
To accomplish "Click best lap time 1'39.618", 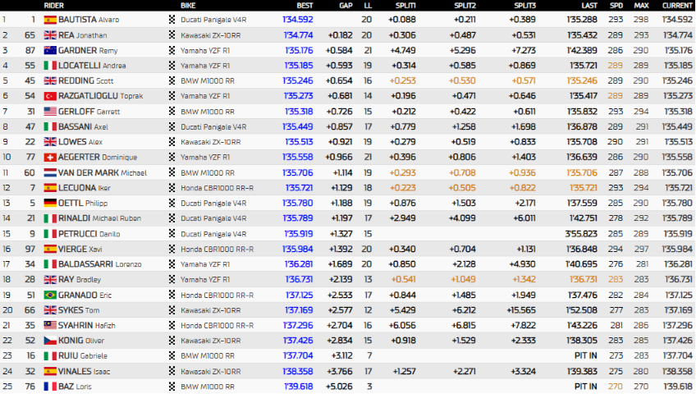I will (298, 387).
